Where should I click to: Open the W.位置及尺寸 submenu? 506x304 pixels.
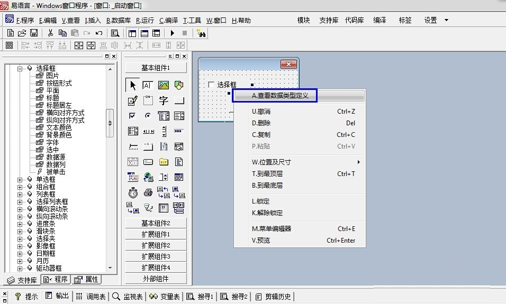click(305, 162)
